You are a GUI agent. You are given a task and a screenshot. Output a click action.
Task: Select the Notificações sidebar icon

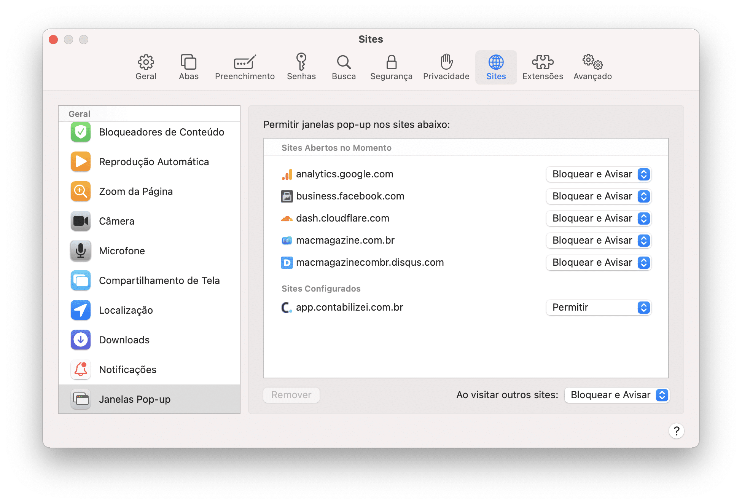[x=80, y=369]
